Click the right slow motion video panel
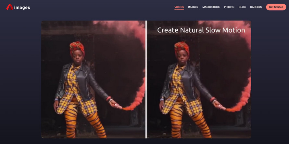Image resolution: width=289 pixels, height=144 pixels. (199, 79)
